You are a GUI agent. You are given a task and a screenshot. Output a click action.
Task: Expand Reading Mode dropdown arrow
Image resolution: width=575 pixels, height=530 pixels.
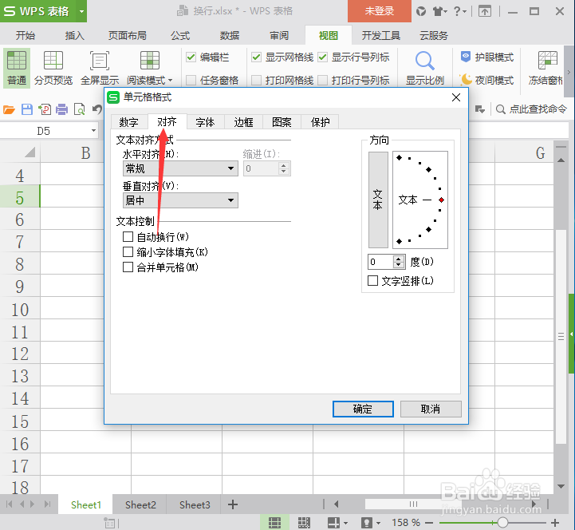[170, 80]
